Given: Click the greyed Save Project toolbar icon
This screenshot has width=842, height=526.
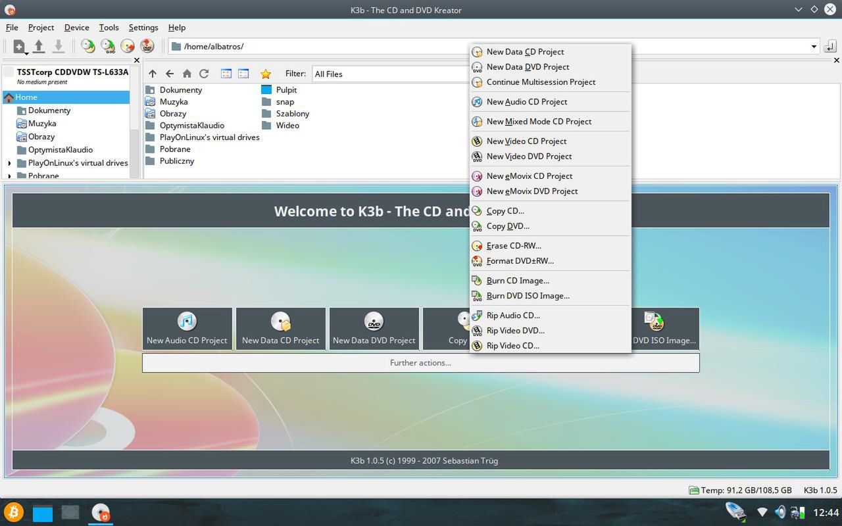Looking at the screenshot, I should point(59,46).
